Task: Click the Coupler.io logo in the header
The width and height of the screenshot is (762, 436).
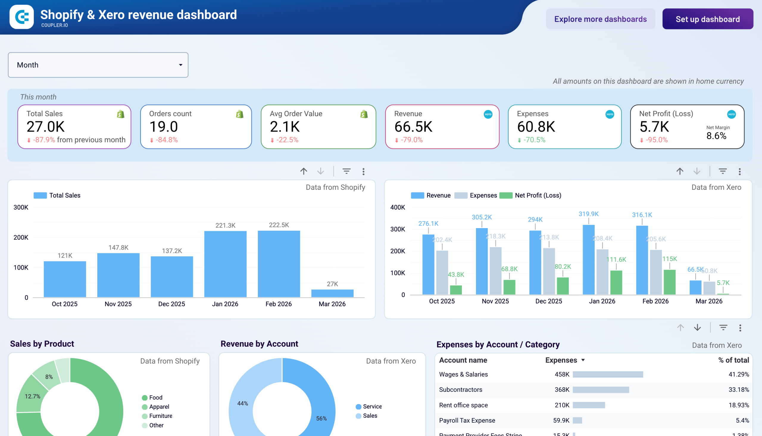Action: point(21,17)
